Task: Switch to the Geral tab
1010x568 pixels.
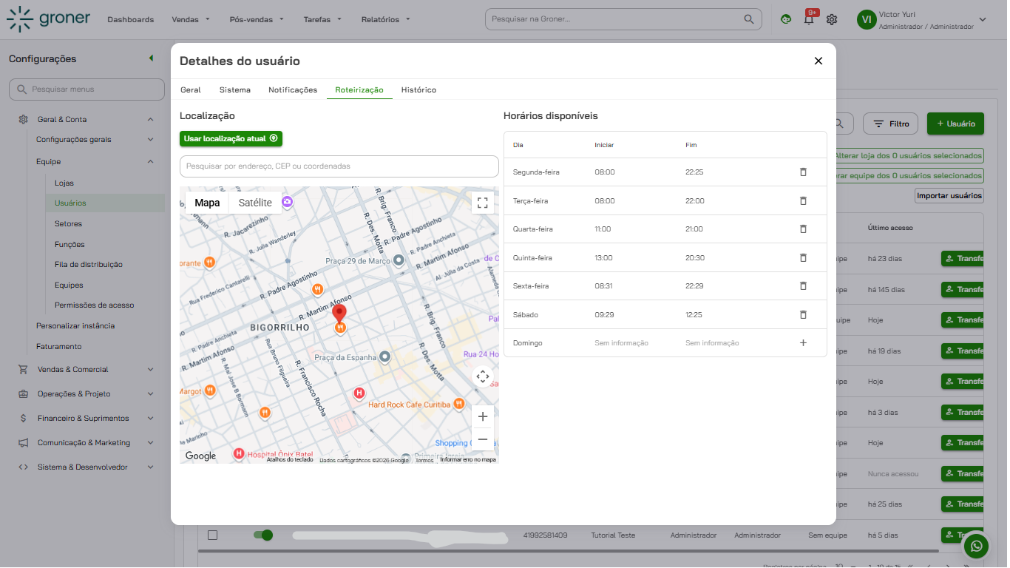Action: tap(191, 89)
